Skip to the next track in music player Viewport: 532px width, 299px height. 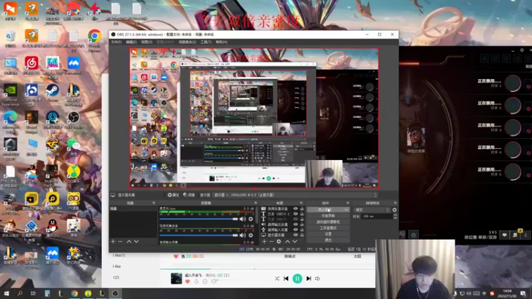(309, 278)
